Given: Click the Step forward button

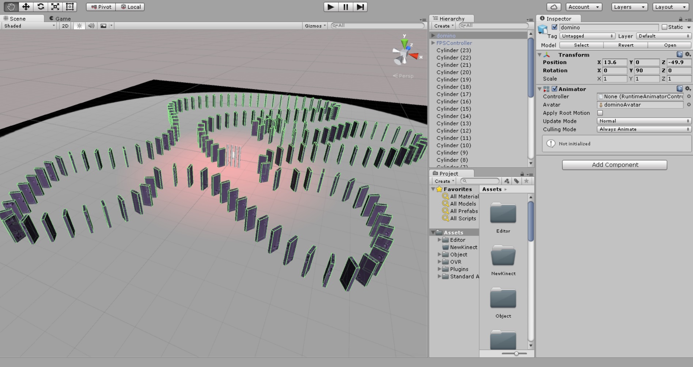Looking at the screenshot, I should tap(360, 7).
